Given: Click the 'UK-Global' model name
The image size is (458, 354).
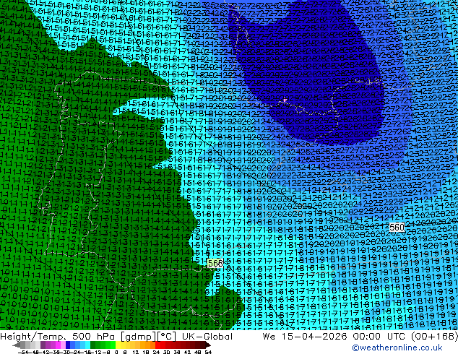Looking at the screenshot, I should pos(207,337).
